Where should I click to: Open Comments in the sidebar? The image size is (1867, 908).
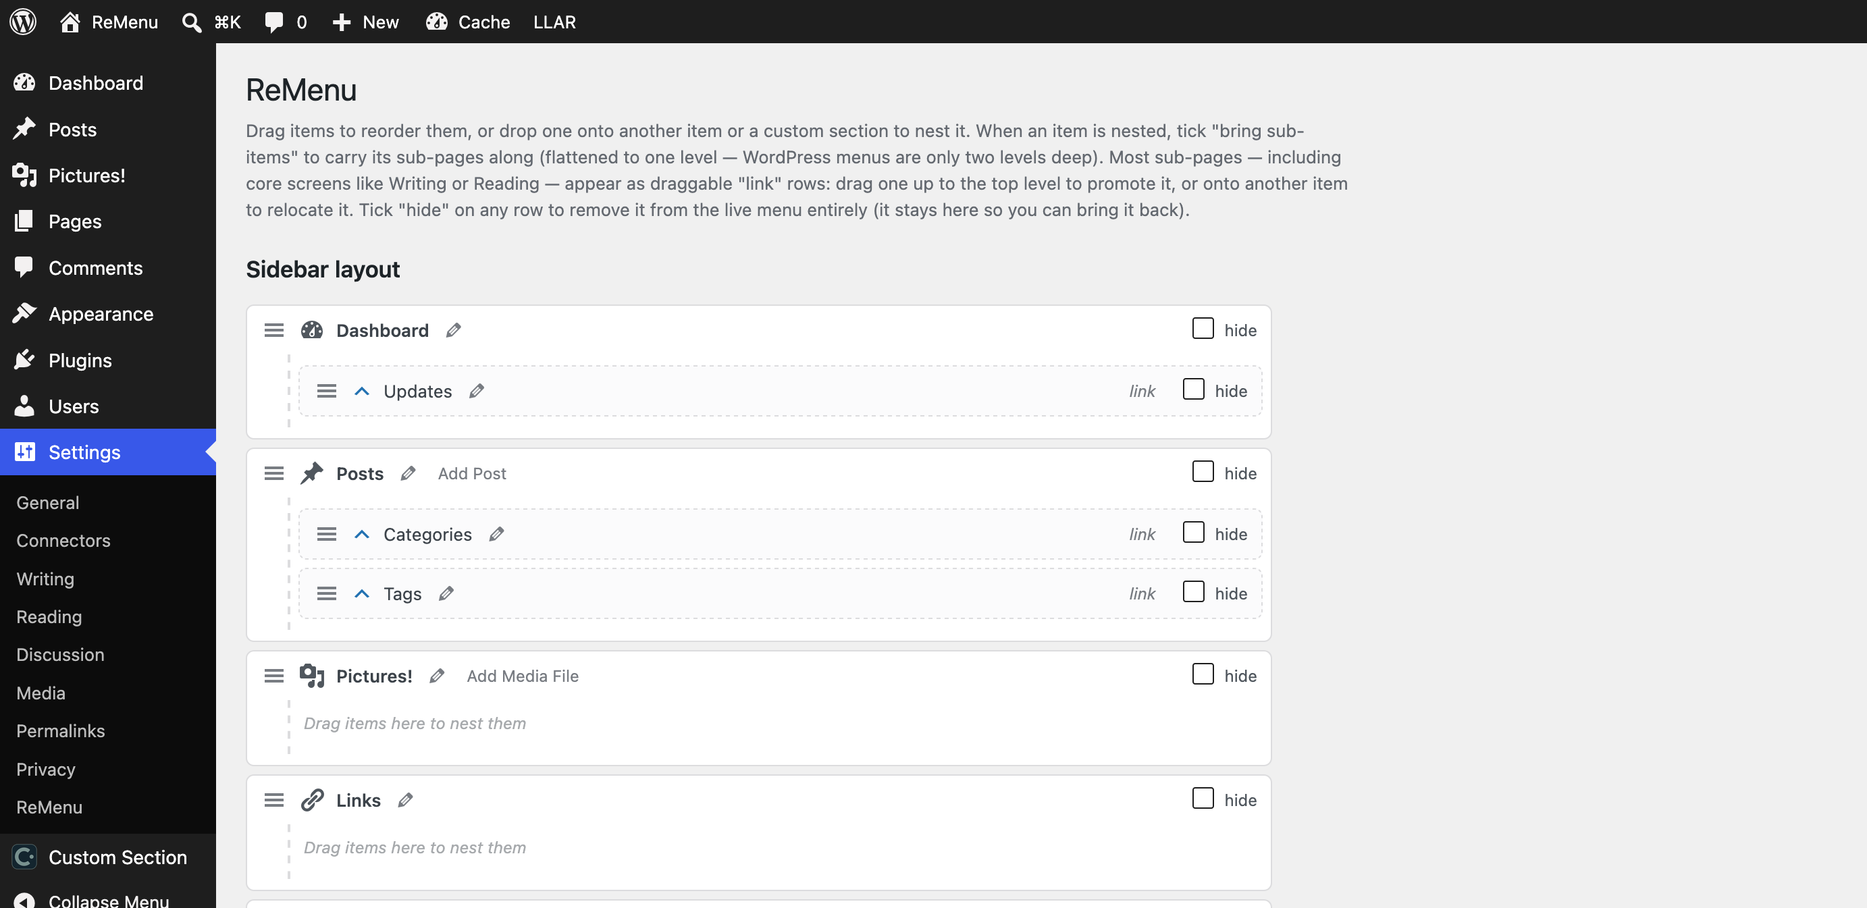tap(108, 268)
